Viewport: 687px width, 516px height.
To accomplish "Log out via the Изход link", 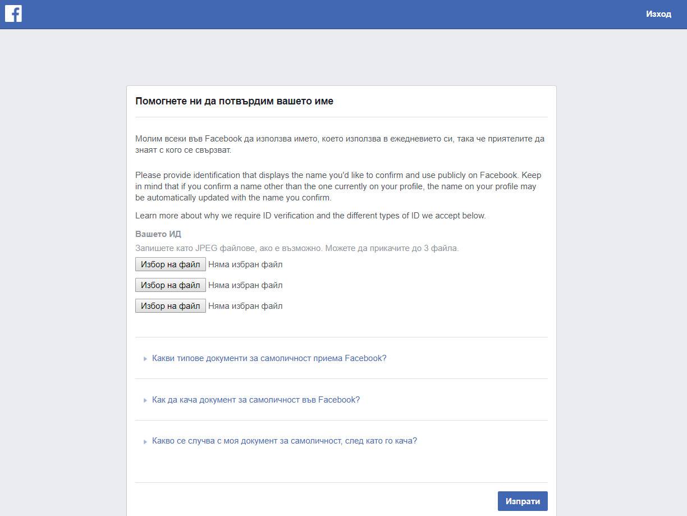I will pyautogui.click(x=658, y=14).
